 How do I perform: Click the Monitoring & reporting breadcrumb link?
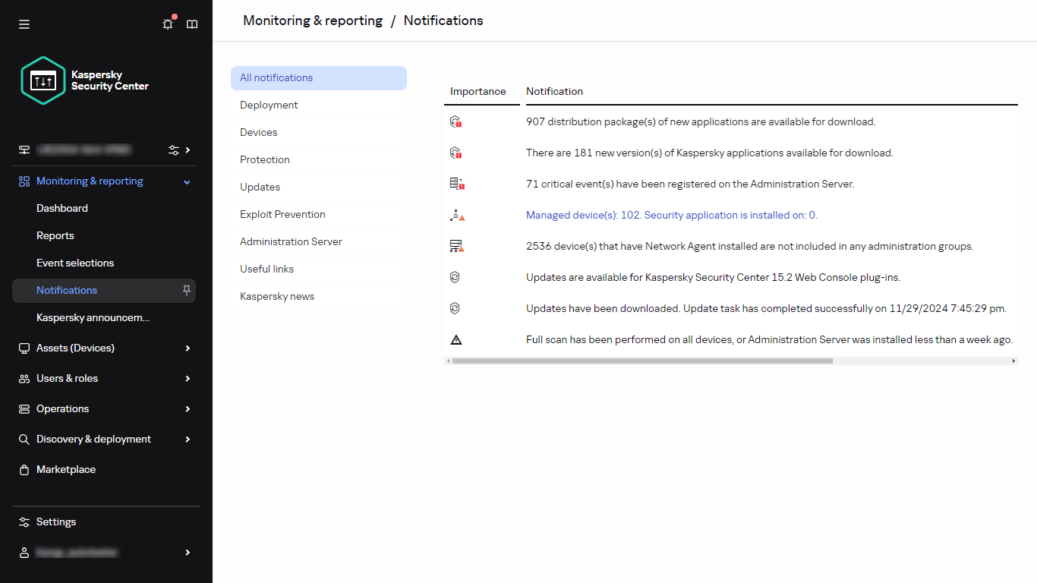point(312,20)
